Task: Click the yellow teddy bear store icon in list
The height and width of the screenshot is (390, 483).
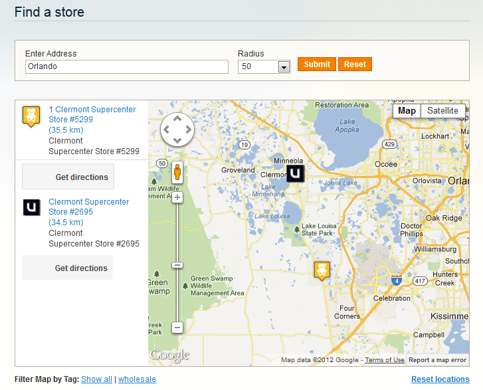Action: point(31,116)
